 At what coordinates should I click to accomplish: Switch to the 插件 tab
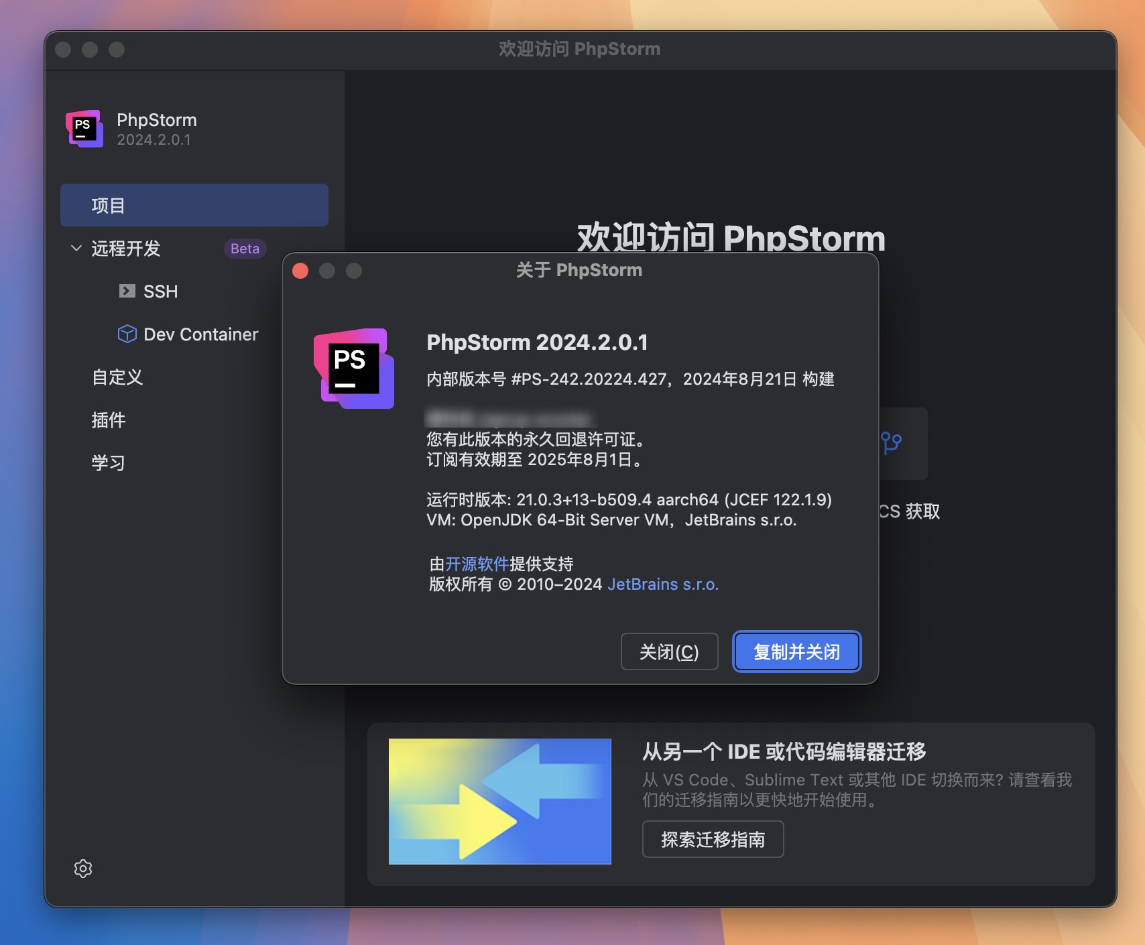(108, 420)
